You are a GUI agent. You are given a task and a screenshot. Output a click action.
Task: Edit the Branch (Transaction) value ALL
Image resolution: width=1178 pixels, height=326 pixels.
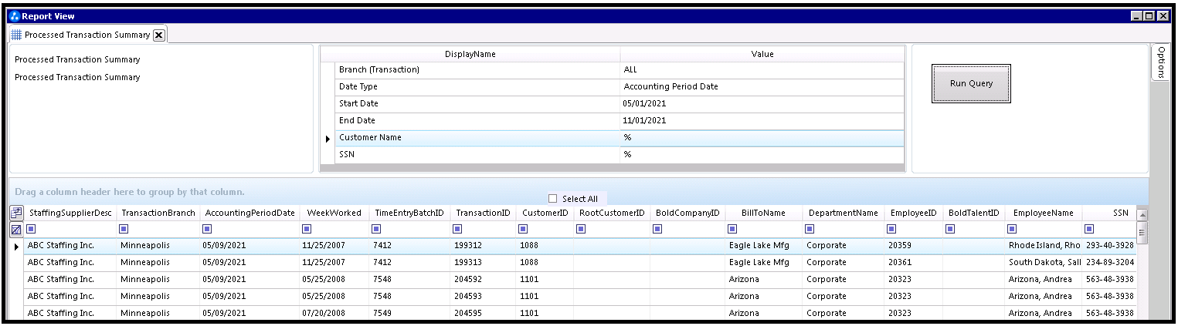tap(762, 70)
